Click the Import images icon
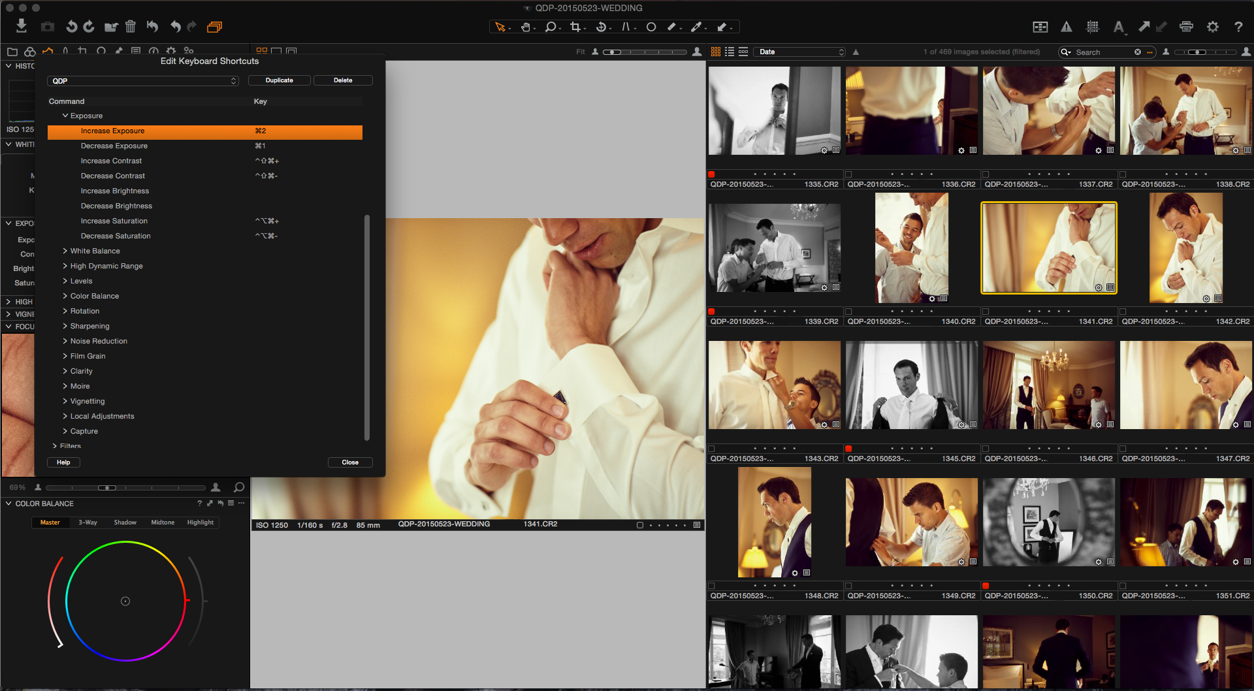Viewport: 1254px width, 691px height. 21,26
